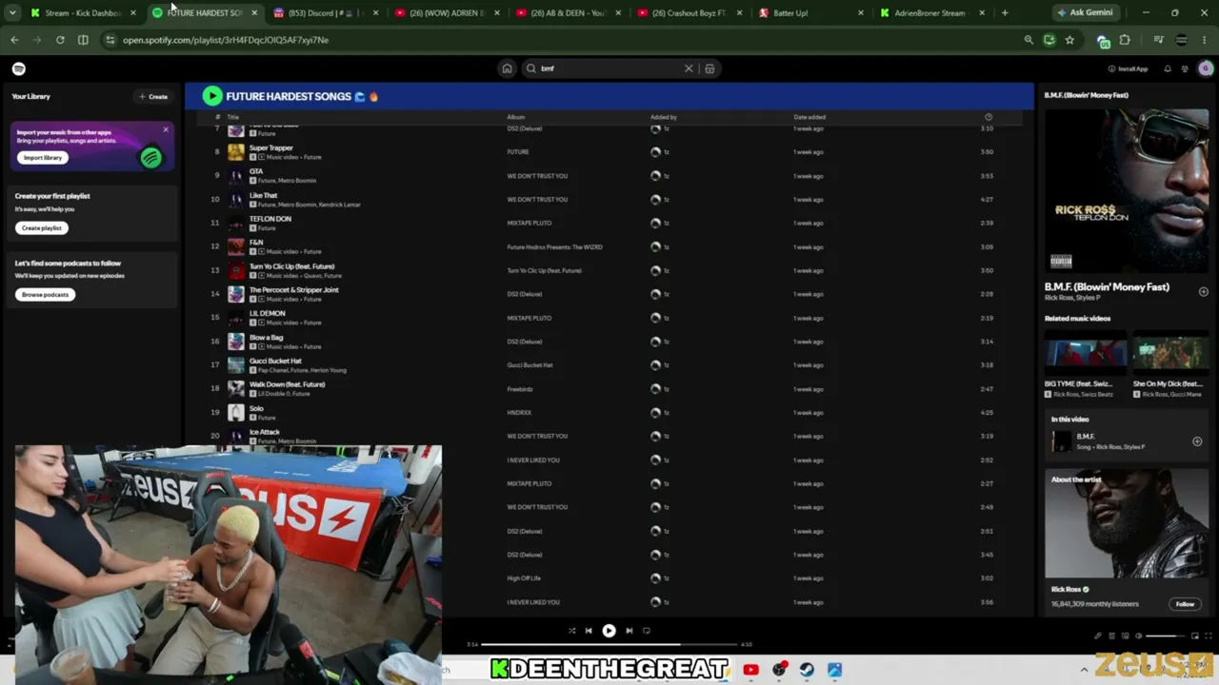Focus the Spotify search box
Screen dimensions: 1219x685
609,68
